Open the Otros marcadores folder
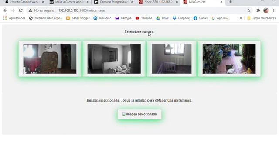The height and width of the screenshot is (157, 279). point(262,18)
